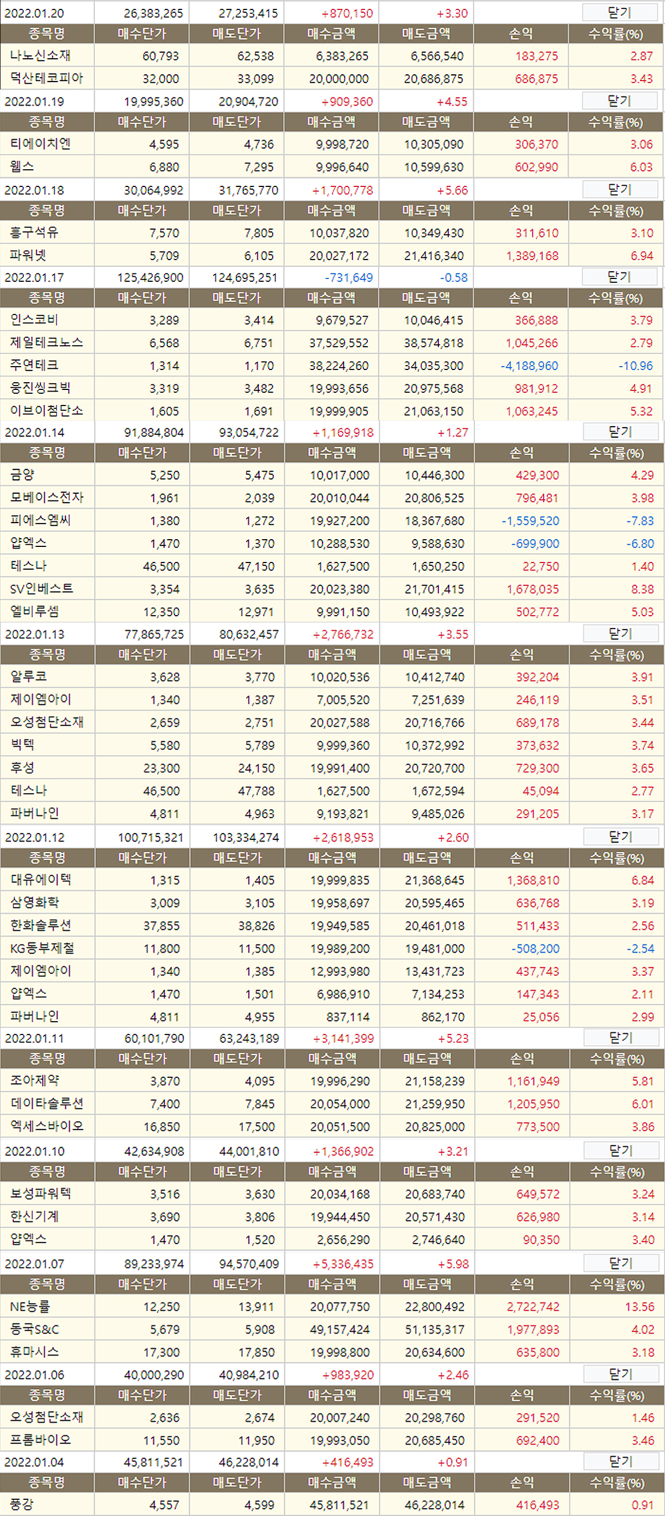Close the 2022.01.19 trade details
Screen dimensions: 665x1516
click(620, 100)
